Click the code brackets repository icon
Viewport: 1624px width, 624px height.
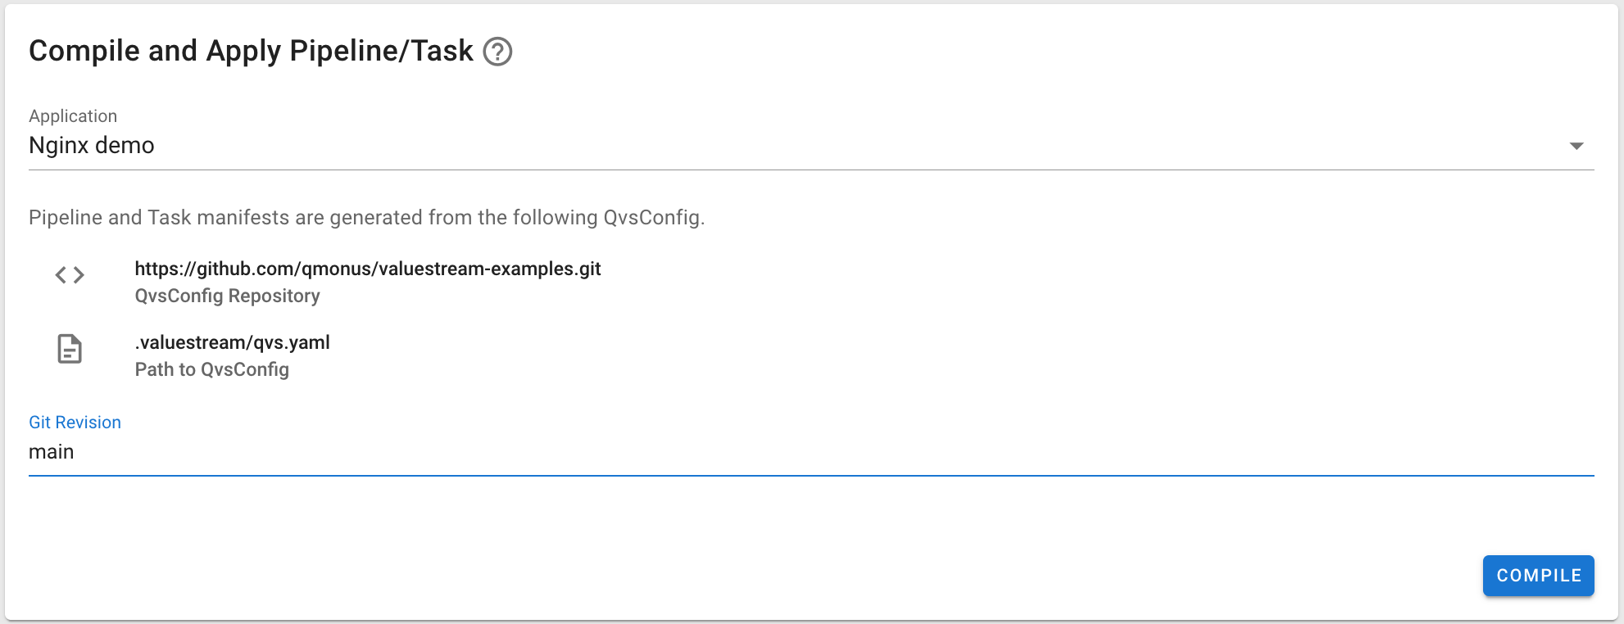pos(70,275)
